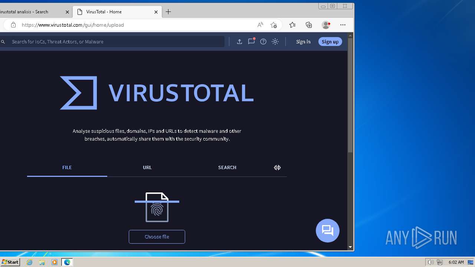This screenshot has width=475, height=267.
Task: Open the volume speaker tray icon
Action: coord(430,262)
